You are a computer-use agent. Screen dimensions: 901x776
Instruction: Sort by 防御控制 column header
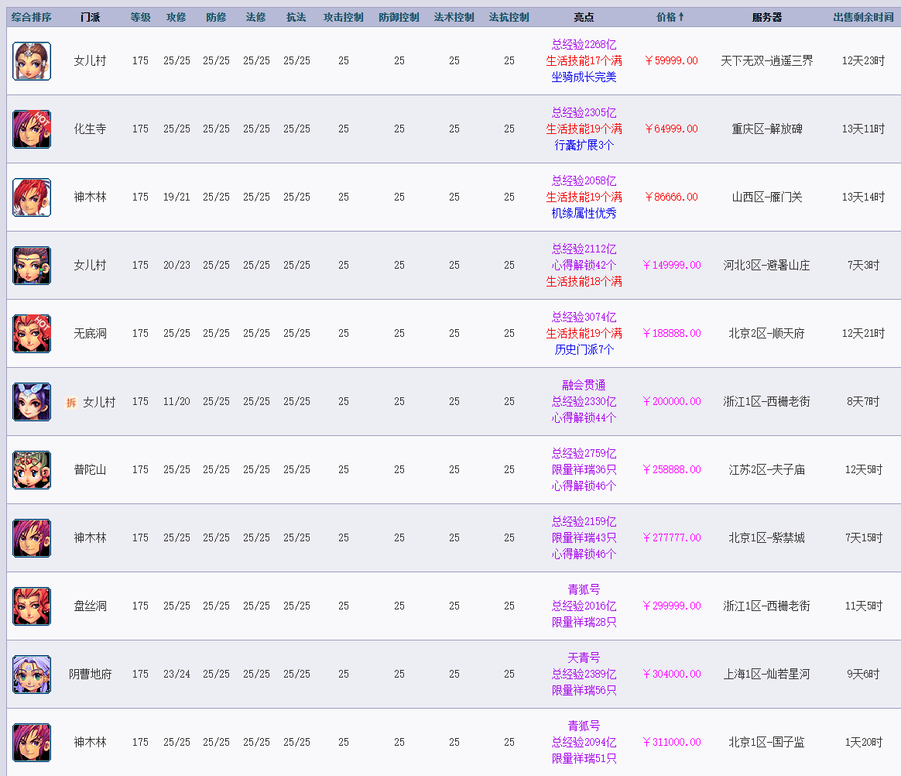pyautogui.click(x=399, y=17)
